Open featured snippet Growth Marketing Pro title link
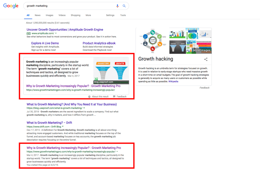The width and height of the screenshot is (260, 169). (73, 86)
